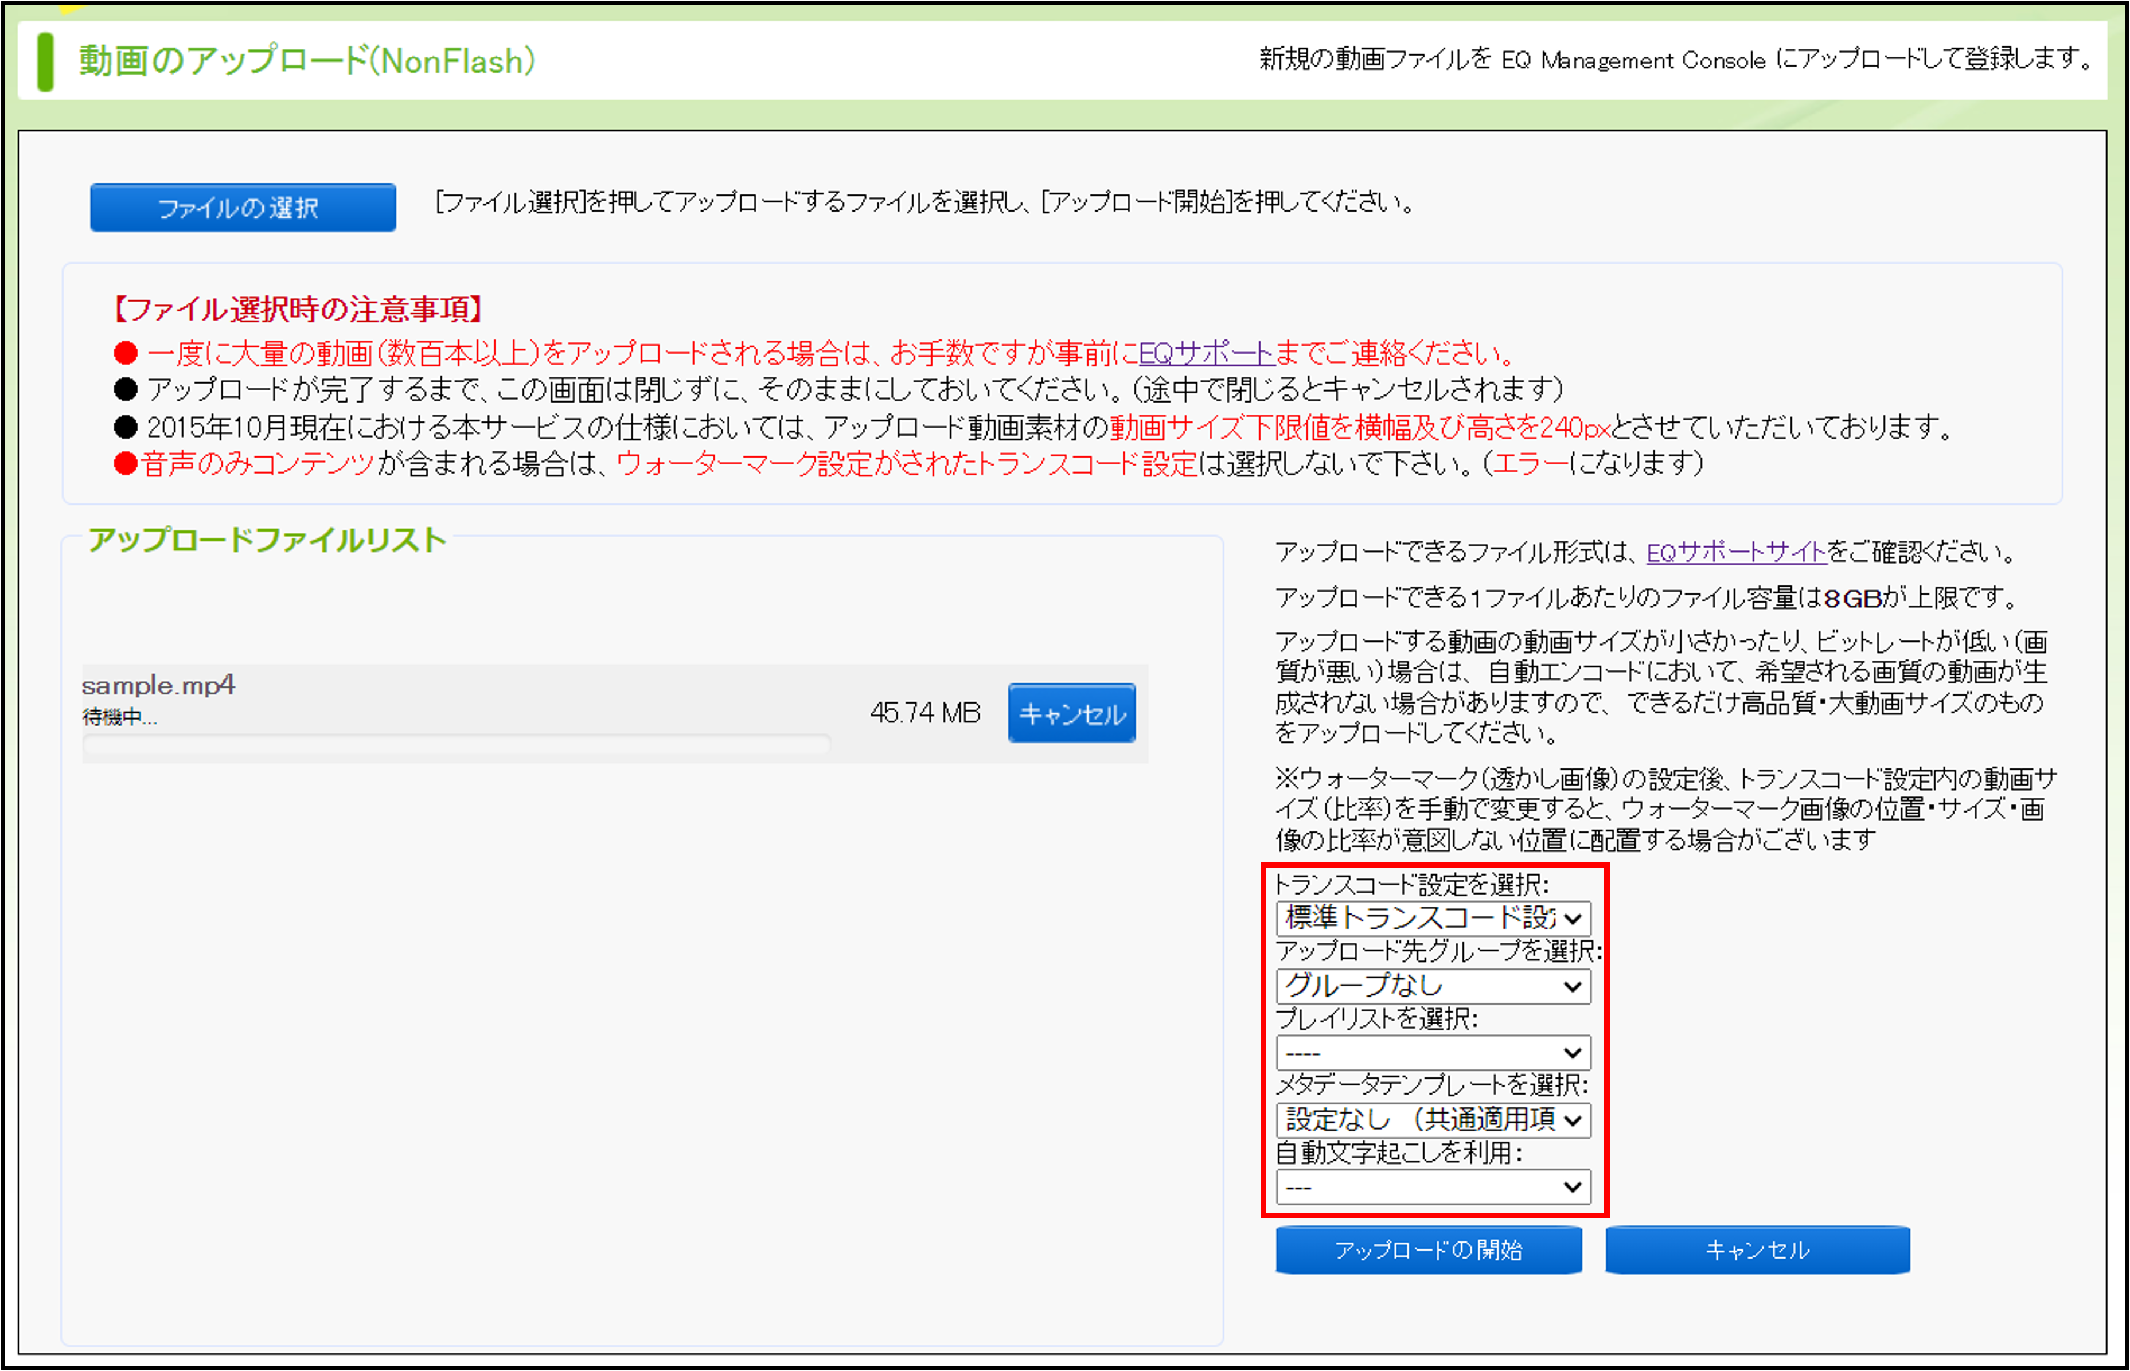
Task: Expand the プレイリストを選択 dropdown
Action: [x=1433, y=1052]
